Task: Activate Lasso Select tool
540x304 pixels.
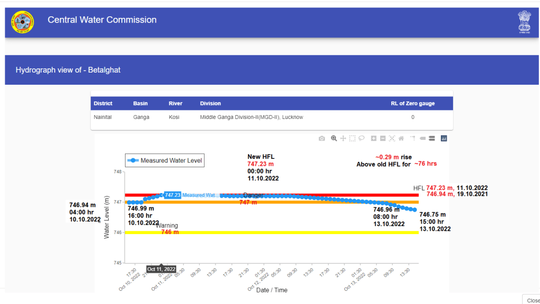Action: pyautogui.click(x=362, y=138)
